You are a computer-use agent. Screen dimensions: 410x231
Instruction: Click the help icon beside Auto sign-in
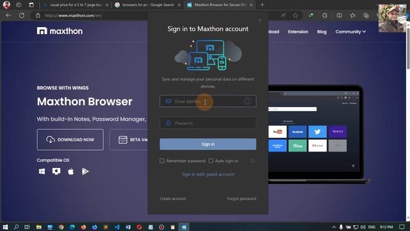(252, 161)
